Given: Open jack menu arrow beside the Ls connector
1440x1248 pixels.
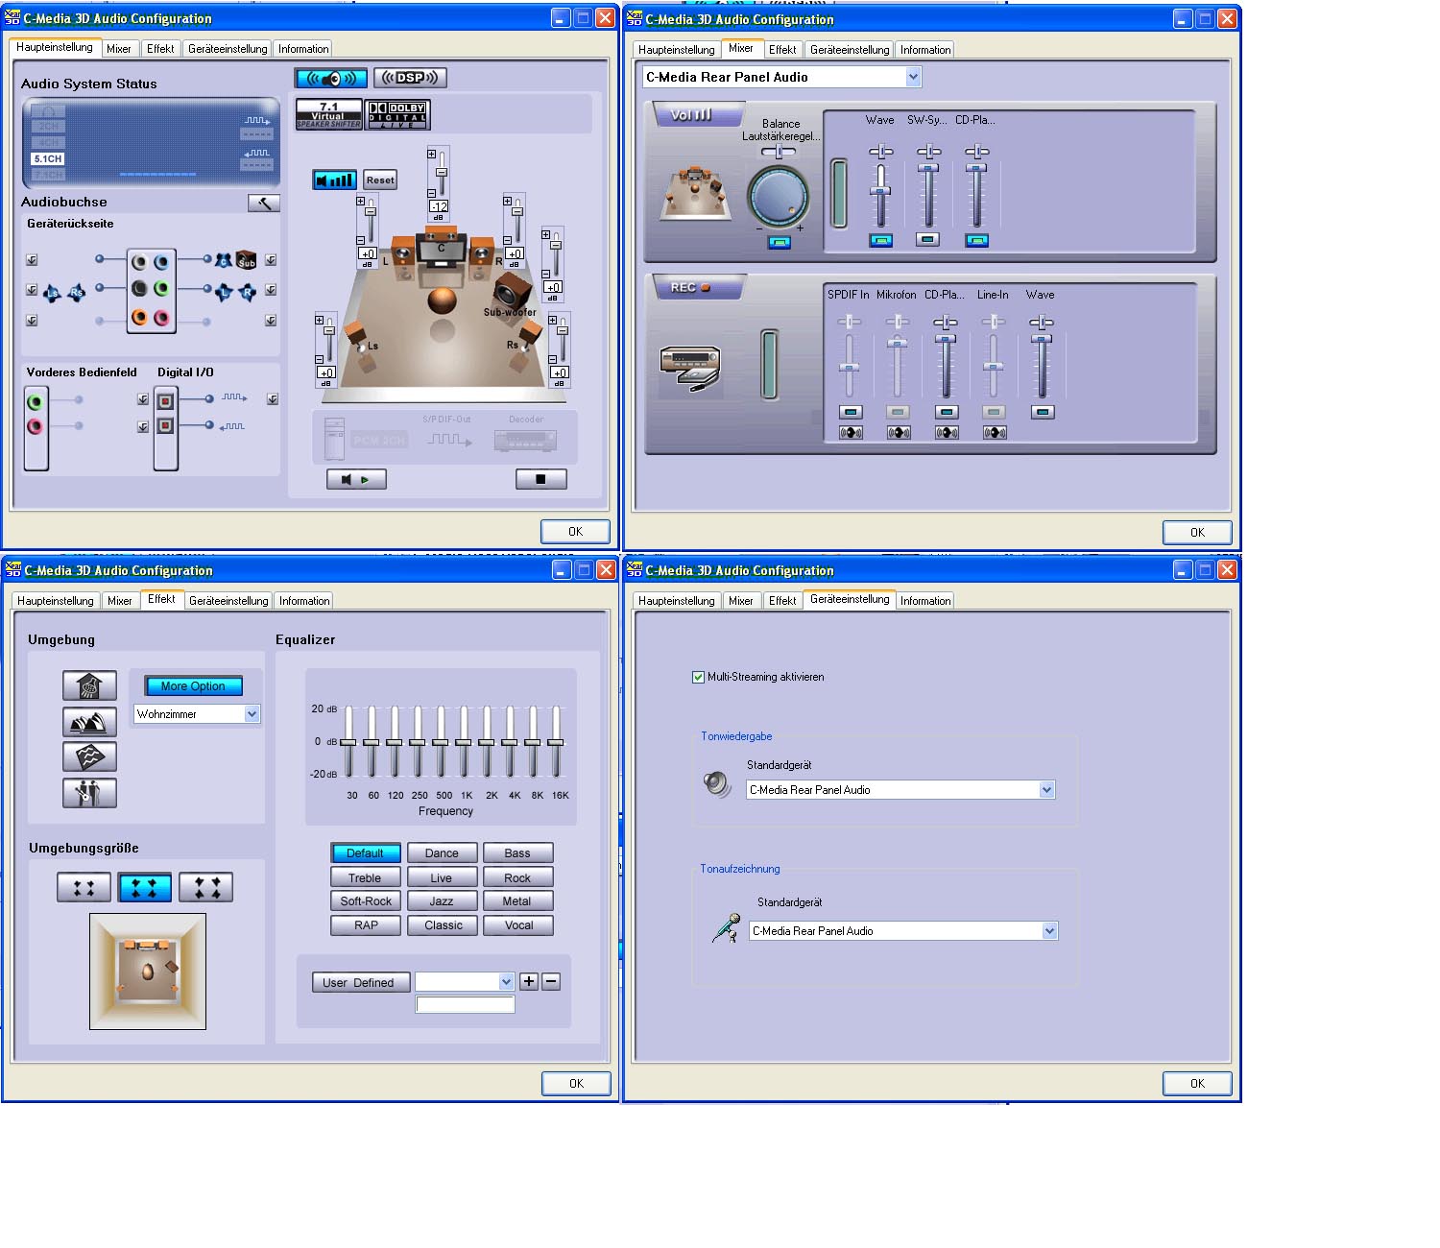Looking at the screenshot, I should (x=32, y=290).
